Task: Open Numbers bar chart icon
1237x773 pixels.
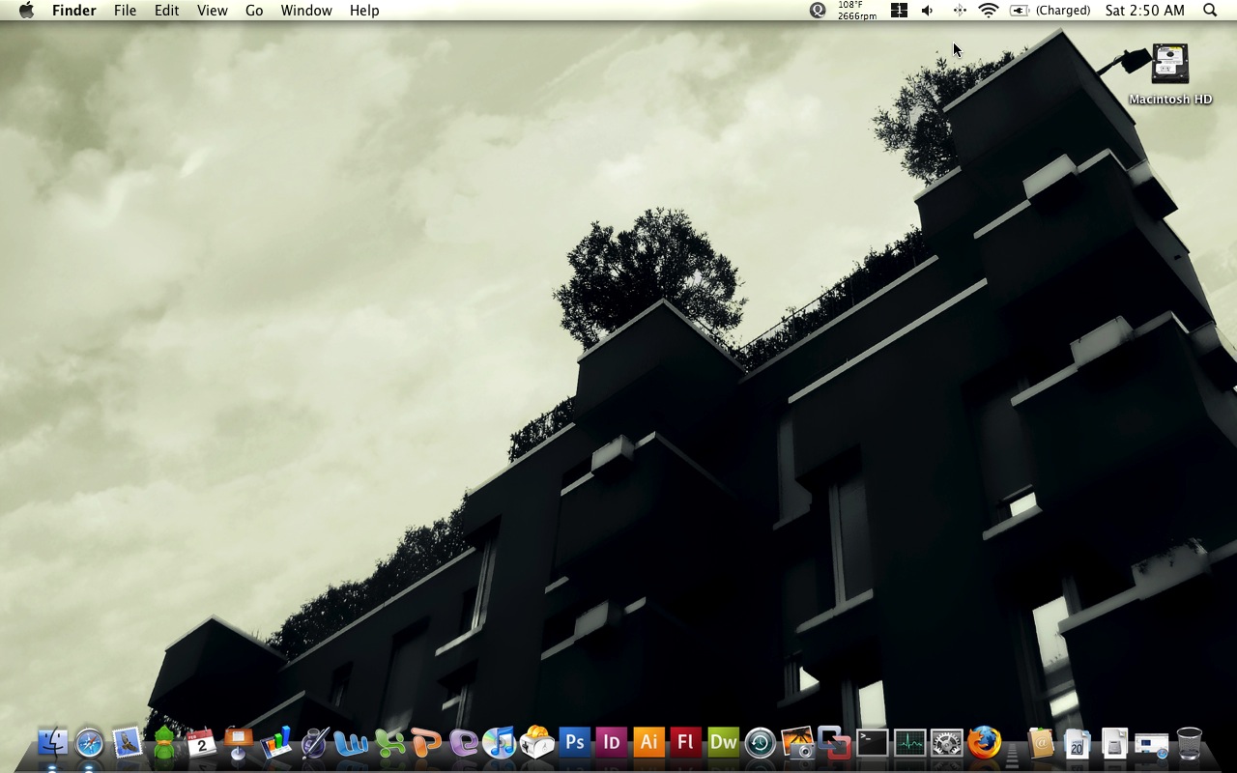Action: 276,743
